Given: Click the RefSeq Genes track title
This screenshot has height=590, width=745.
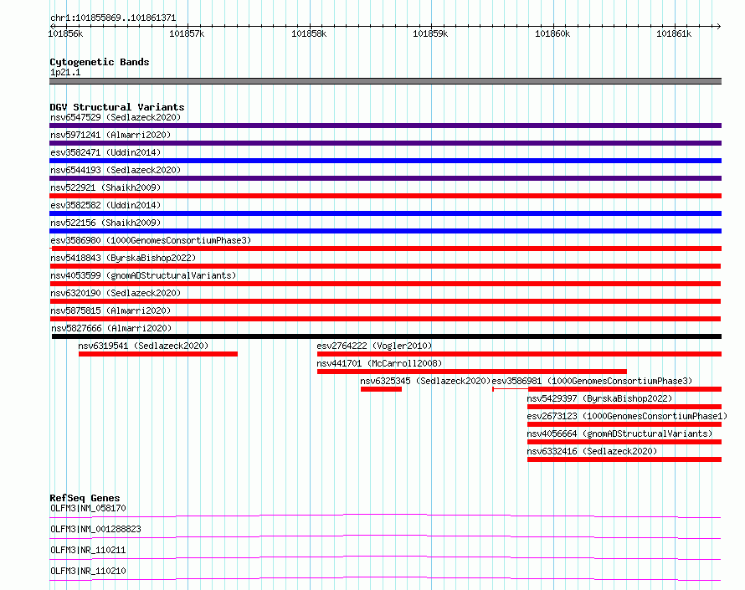Looking at the screenshot, I should click(85, 498).
